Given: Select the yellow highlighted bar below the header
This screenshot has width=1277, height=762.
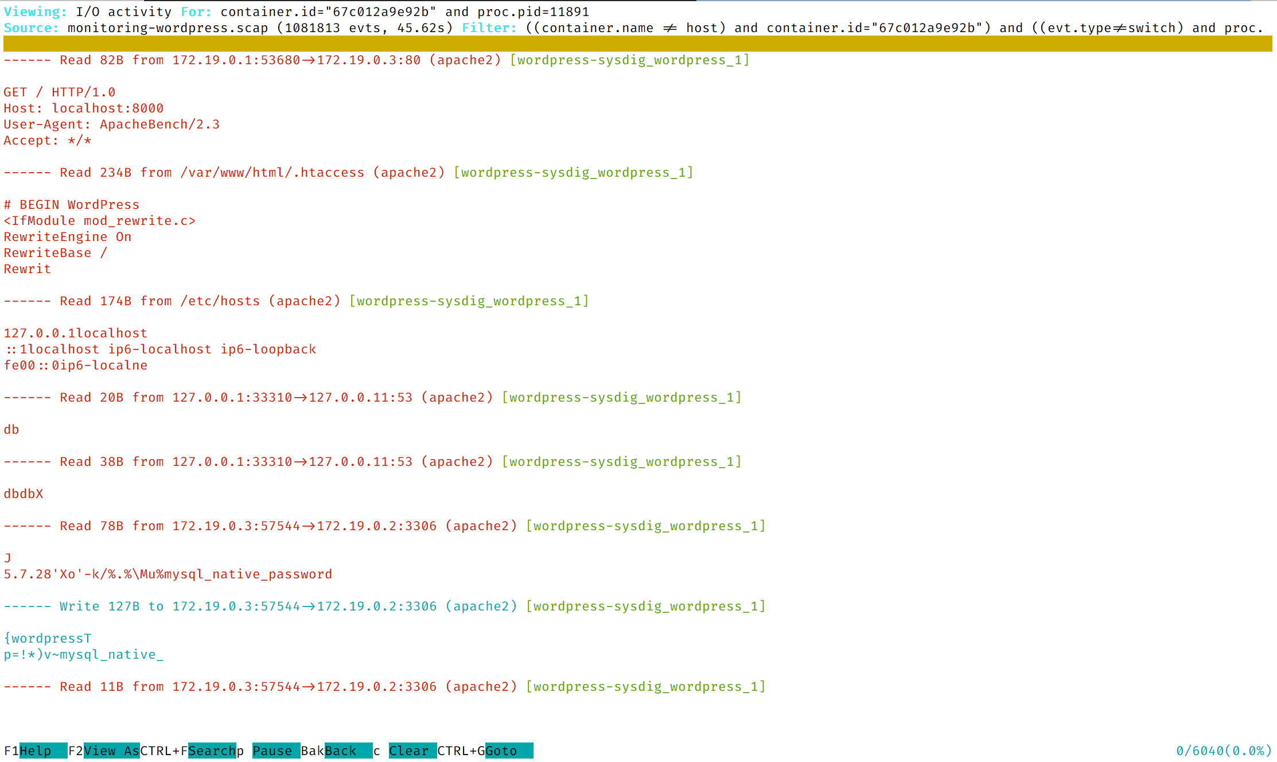Looking at the screenshot, I should pos(638,44).
